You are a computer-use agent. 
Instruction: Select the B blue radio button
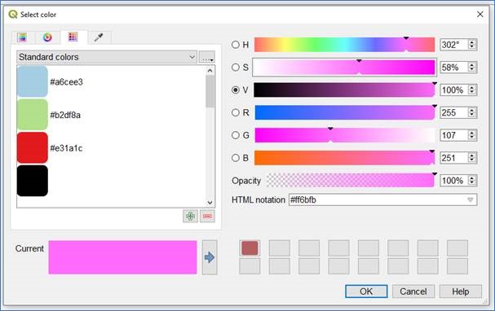coord(236,158)
